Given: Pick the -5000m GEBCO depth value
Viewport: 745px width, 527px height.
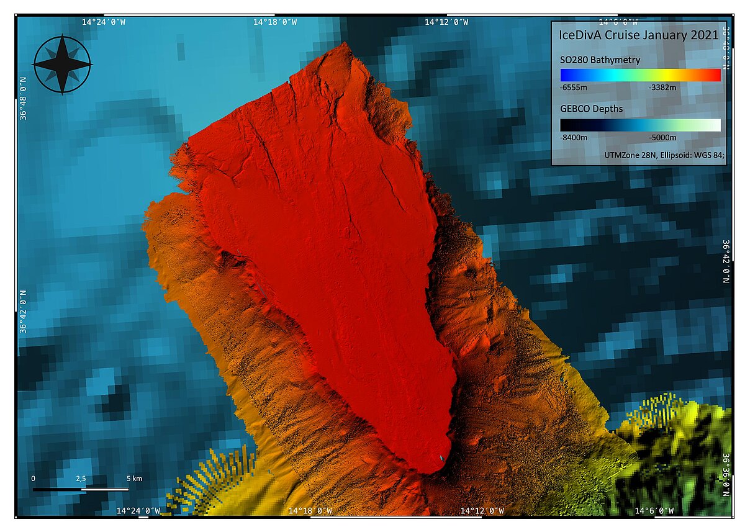Looking at the screenshot, I should pos(662,138).
